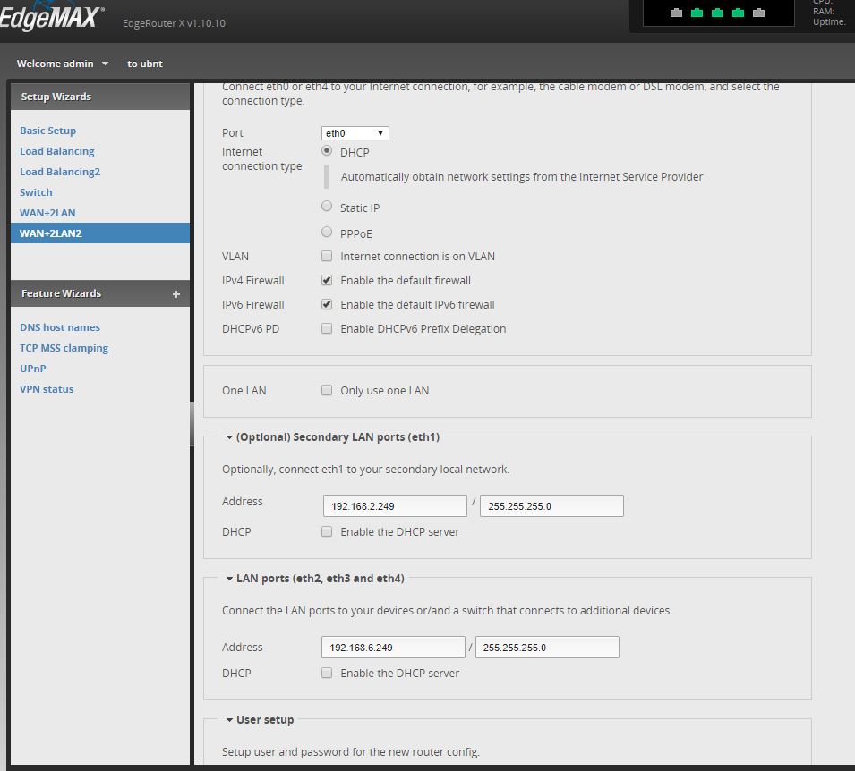Viewport: 855px width, 771px height.
Task: Click the last green port status icon
Action: pyautogui.click(x=739, y=13)
